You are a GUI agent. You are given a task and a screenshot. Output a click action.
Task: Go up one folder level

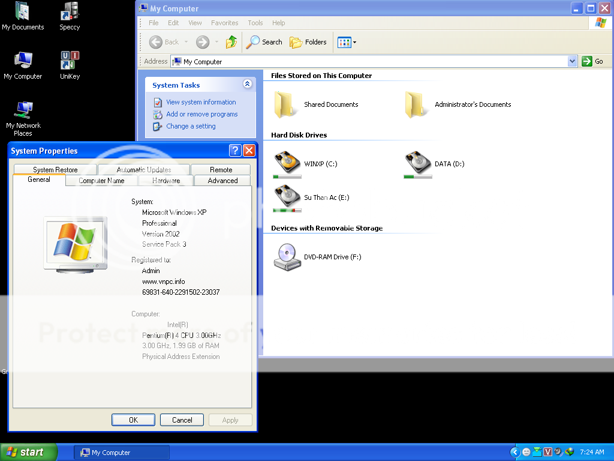[x=231, y=42]
